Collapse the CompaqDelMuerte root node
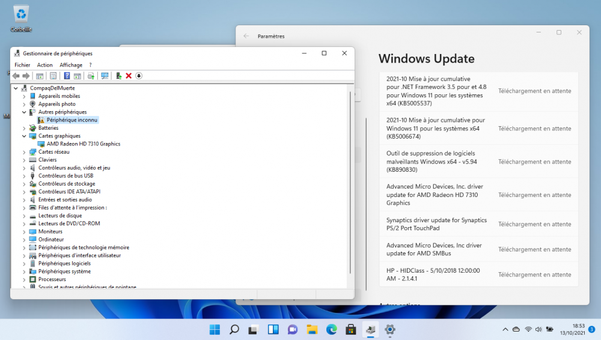This screenshot has height=340, width=601. coord(16,88)
